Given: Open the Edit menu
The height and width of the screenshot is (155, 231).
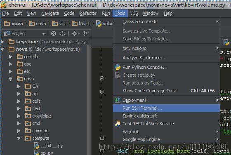Looking at the screenshot, I should point(18,13).
